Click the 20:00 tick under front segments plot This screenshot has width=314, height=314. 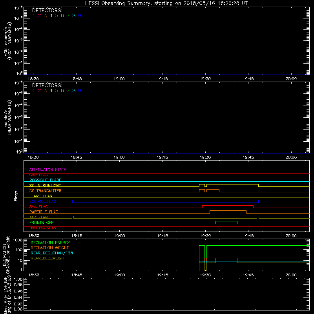tap(291, 79)
